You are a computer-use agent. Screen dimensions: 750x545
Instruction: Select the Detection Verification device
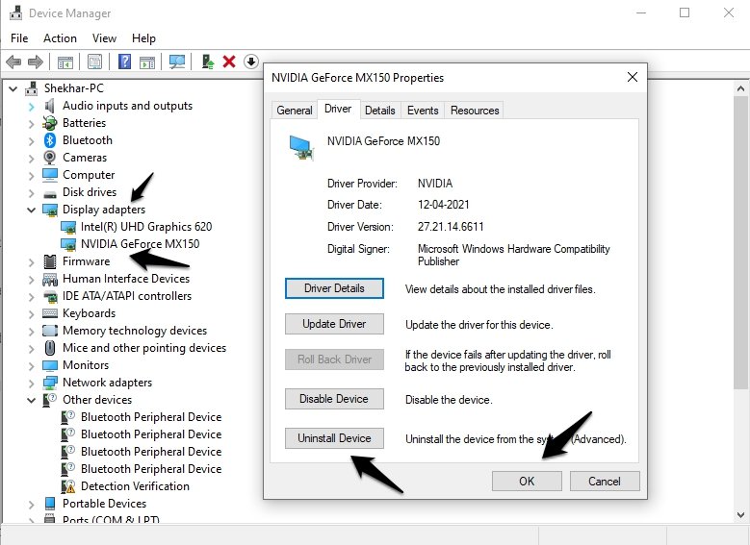click(x=135, y=486)
